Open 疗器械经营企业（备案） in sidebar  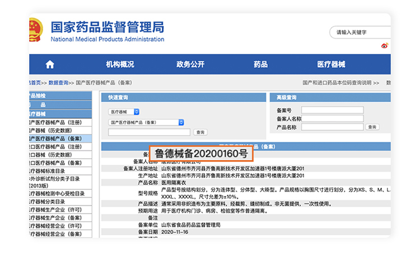click(60, 234)
